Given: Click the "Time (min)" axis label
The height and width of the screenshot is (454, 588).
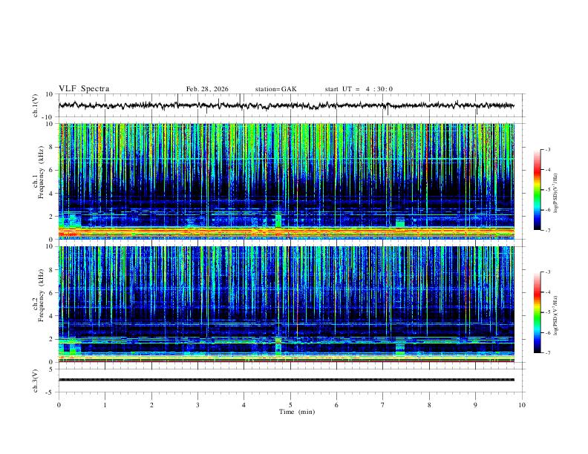Looking at the screenshot, I should pyautogui.click(x=297, y=412).
